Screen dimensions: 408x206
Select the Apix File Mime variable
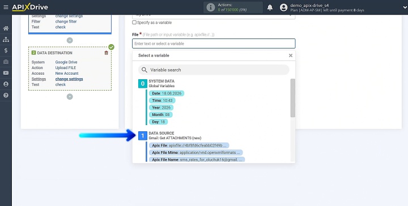click(x=196, y=152)
